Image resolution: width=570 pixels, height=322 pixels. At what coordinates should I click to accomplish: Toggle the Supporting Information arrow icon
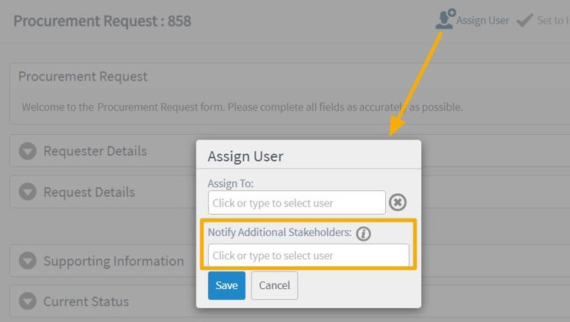click(x=28, y=261)
